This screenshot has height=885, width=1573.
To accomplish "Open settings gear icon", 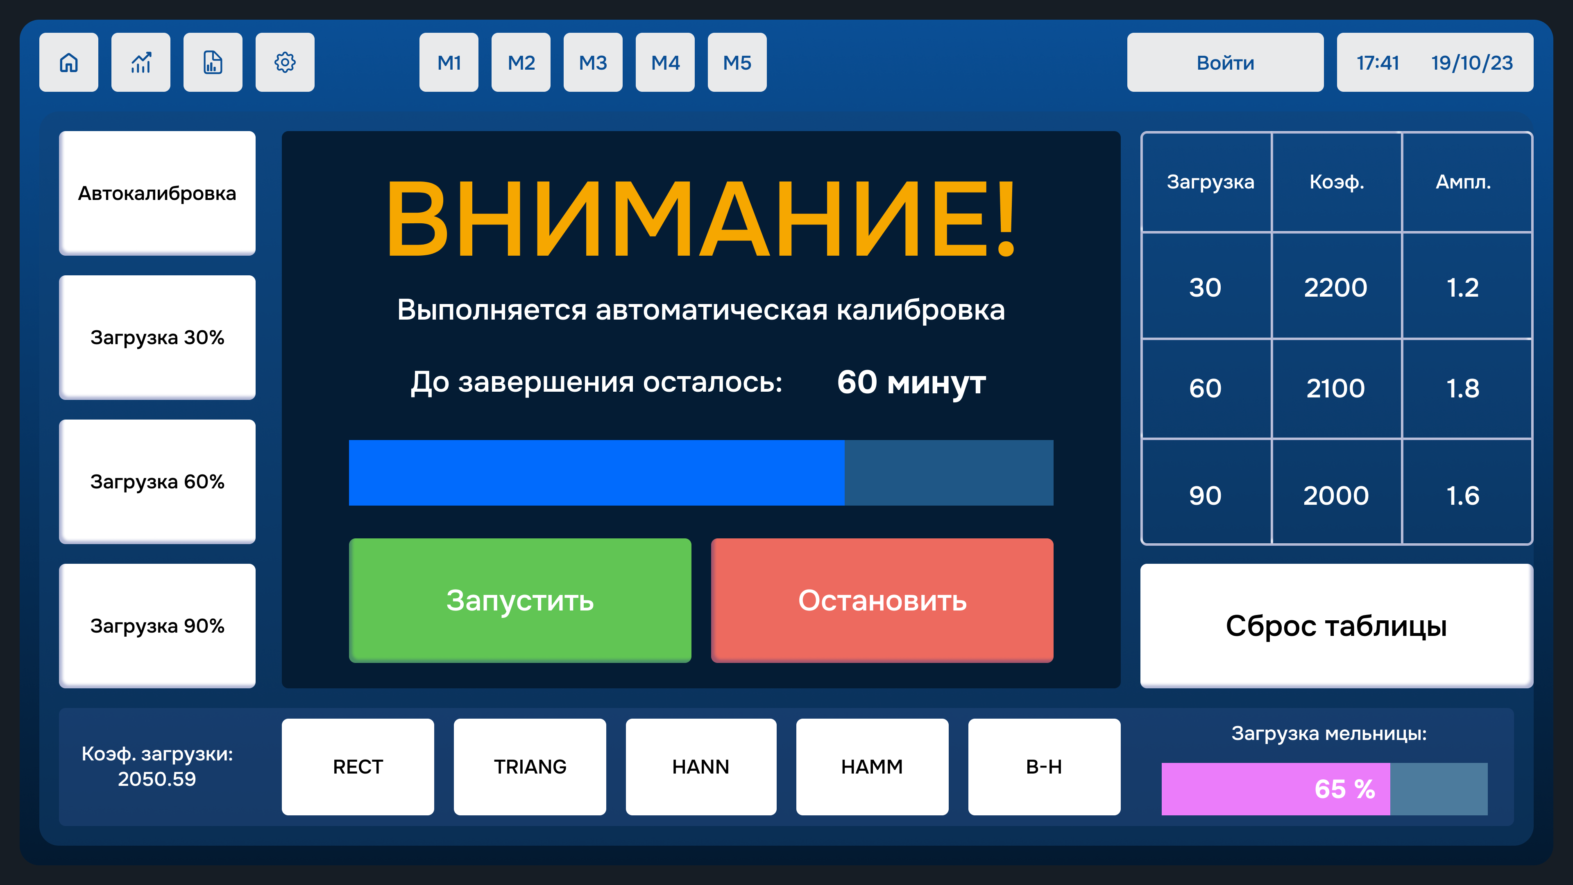I will 285,62.
